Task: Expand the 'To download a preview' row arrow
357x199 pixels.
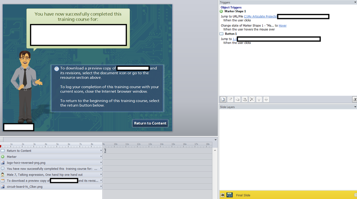Action: coord(101,180)
